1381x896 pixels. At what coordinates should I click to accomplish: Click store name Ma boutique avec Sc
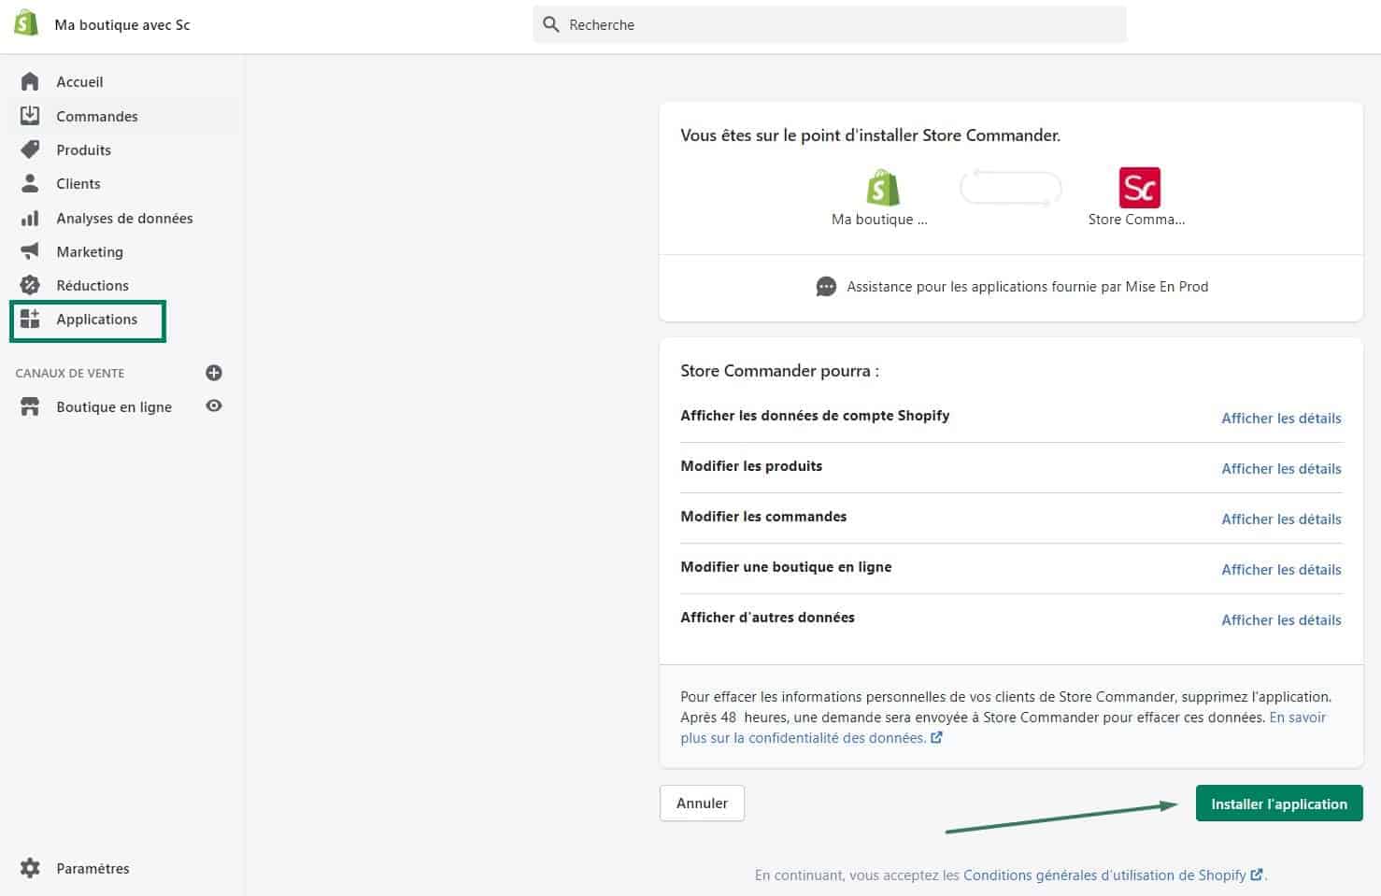coord(122,25)
